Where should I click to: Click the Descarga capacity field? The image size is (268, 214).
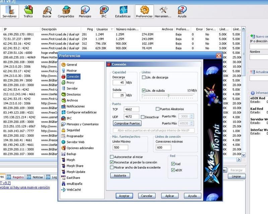point(119,83)
